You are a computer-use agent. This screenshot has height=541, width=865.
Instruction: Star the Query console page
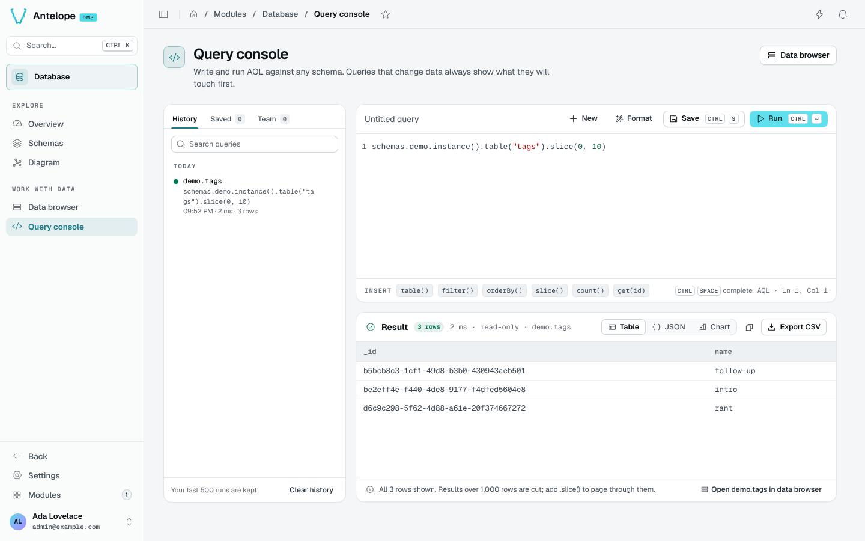pyautogui.click(x=386, y=14)
